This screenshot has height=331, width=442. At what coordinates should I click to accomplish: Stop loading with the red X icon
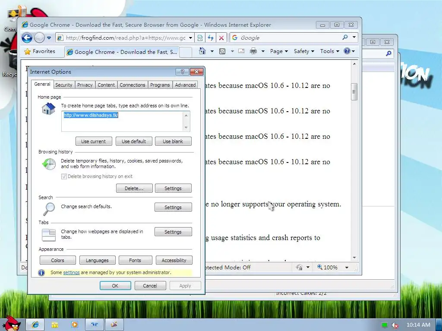(x=221, y=38)
